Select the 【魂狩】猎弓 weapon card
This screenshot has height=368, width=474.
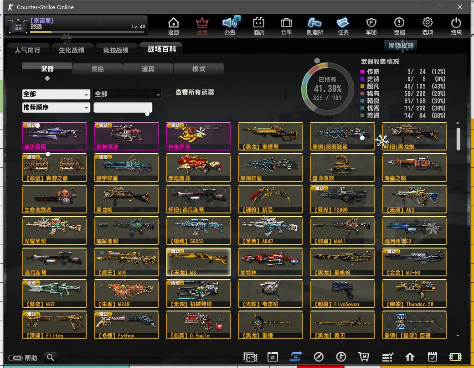[270, 199]
